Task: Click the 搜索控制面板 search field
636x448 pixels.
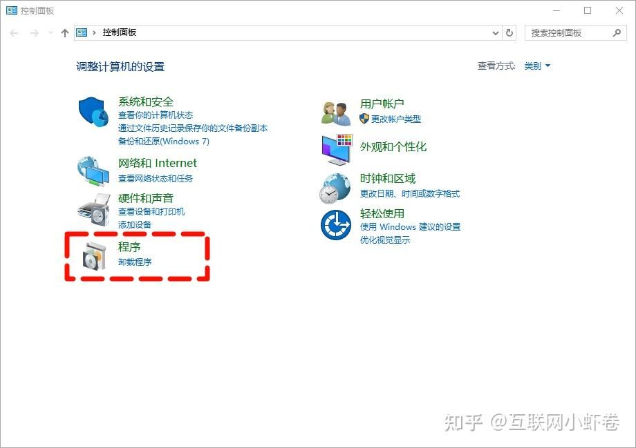Action: (x=567, y=32)
